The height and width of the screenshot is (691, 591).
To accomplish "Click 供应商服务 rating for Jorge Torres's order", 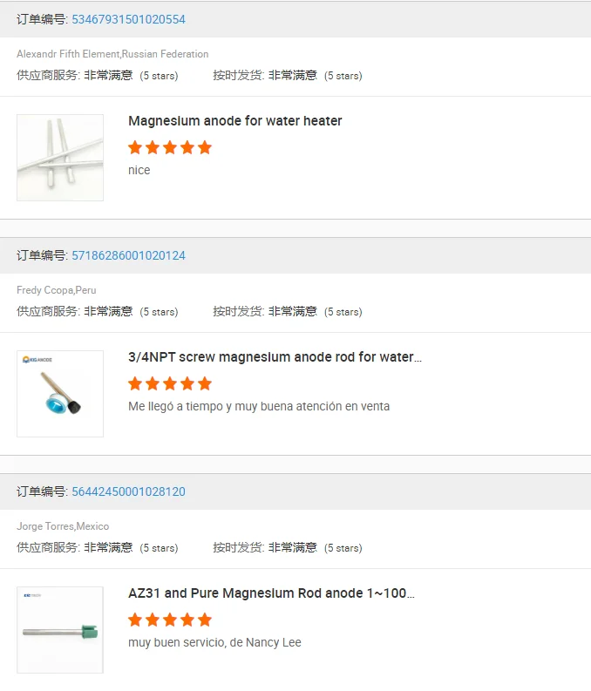I will coord(97,547).
